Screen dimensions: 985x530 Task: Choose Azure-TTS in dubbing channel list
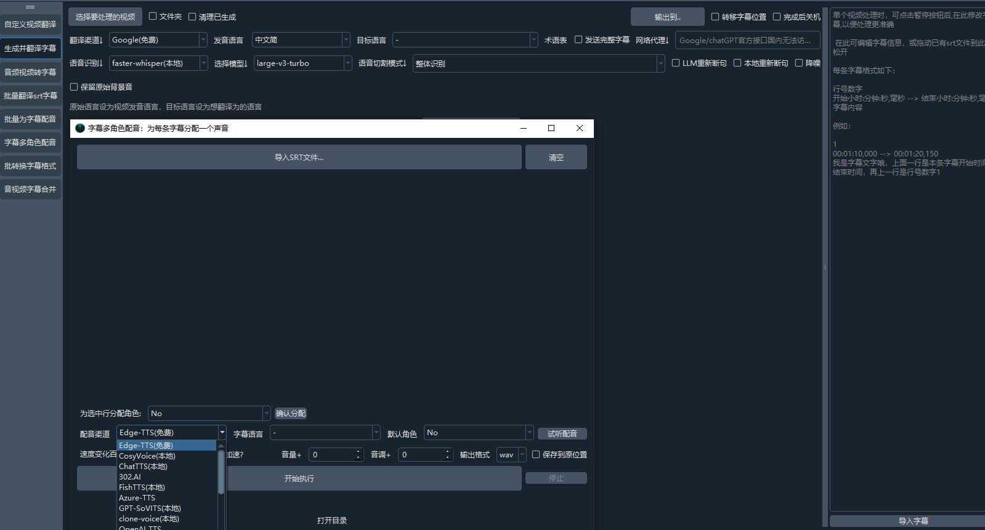[x=137, y=498]
